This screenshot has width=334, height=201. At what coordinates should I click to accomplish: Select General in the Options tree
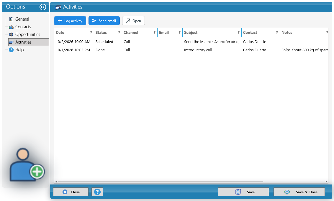click(22, 19)
